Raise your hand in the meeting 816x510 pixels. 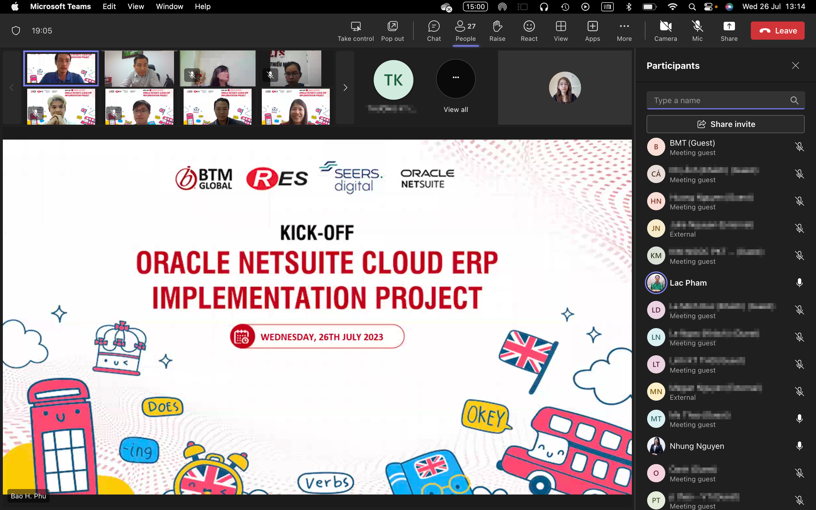point(497,31)
